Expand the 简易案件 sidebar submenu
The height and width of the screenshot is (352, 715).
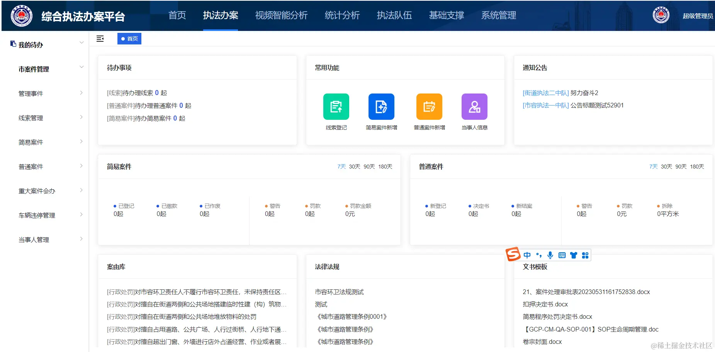click(81, 141)
